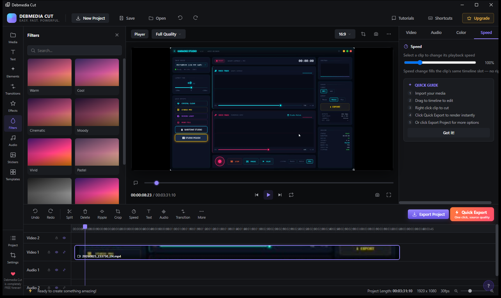Viewport: 501px width, 298px height.
Task: Open the Stickers panel
Action: click(x=13, y=158)
